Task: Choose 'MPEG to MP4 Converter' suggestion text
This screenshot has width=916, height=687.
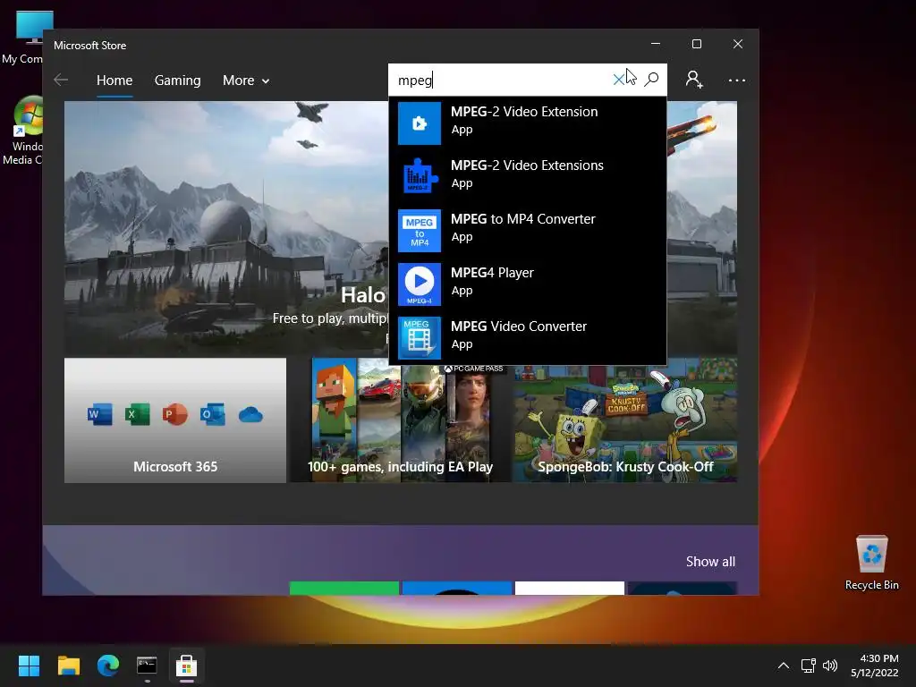Action: click(x=522, y=219)
